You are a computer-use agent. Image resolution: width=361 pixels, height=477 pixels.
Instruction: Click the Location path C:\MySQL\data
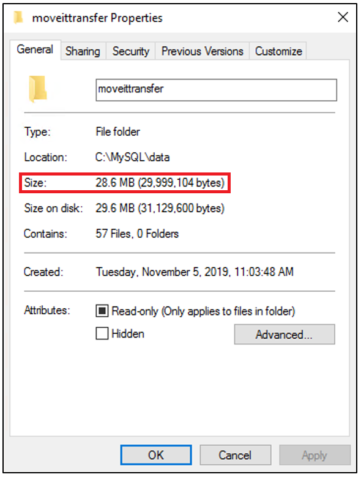(x=132, y=157)
